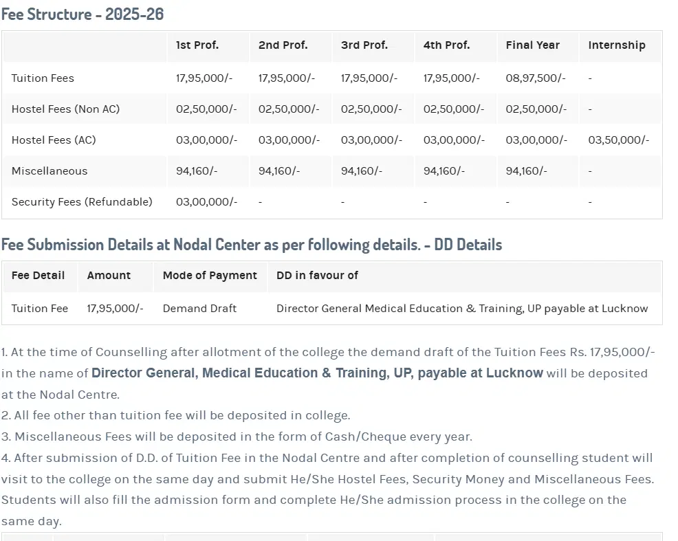678x541 pixels.
Task: Select the 1st Prof. column header
Action: [197, 45]
